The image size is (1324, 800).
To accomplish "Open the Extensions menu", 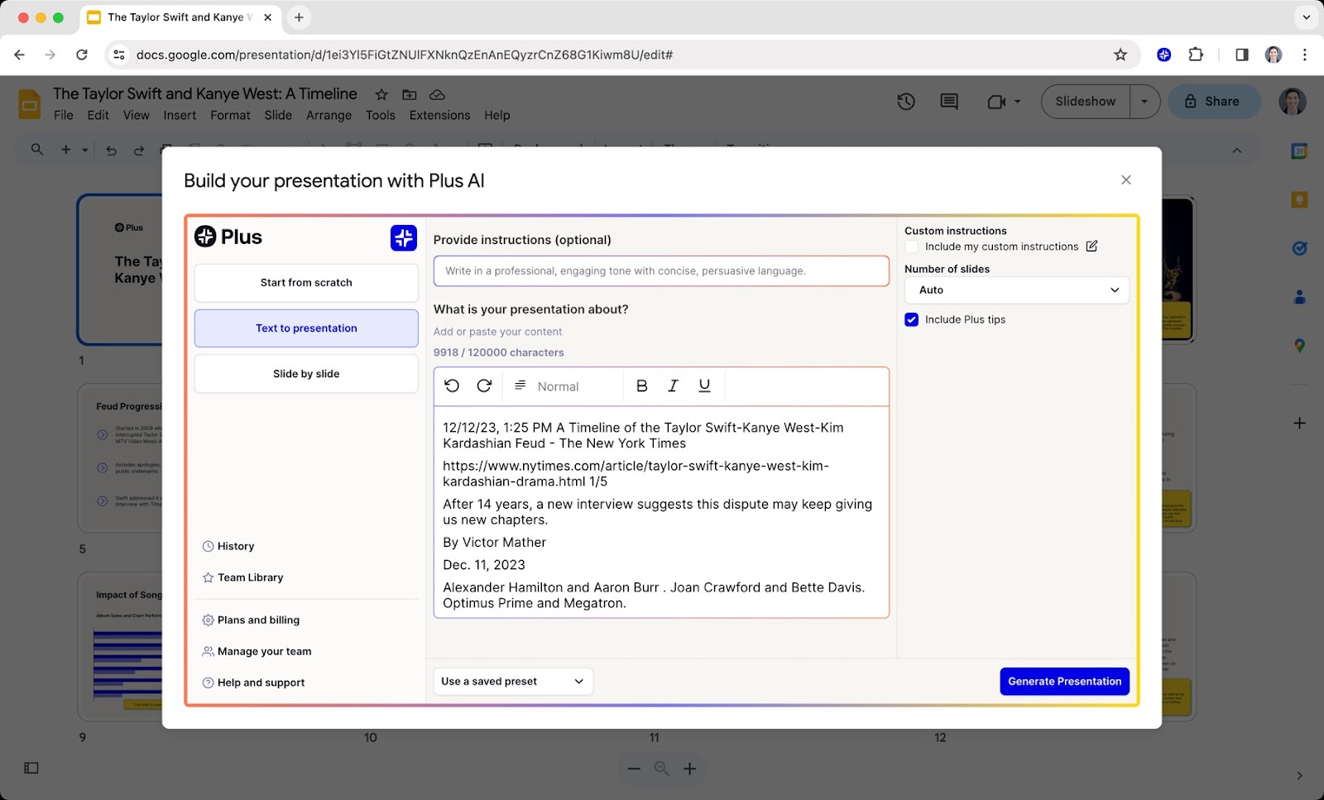I will pos(439,115).
